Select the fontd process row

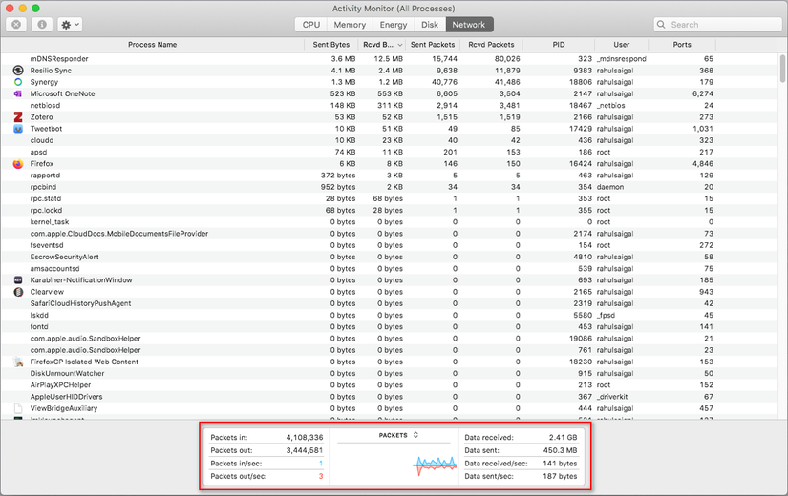(x=390, y=326)
